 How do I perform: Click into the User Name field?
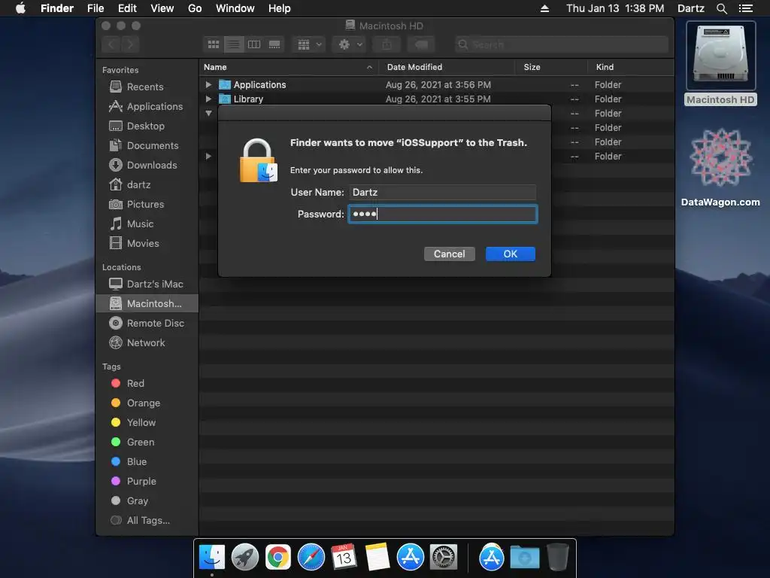click(x=442, y=192)
